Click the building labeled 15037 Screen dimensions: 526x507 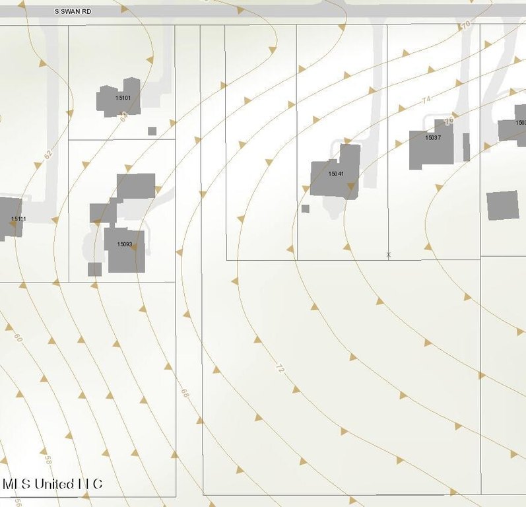click(x=429, y=147)
